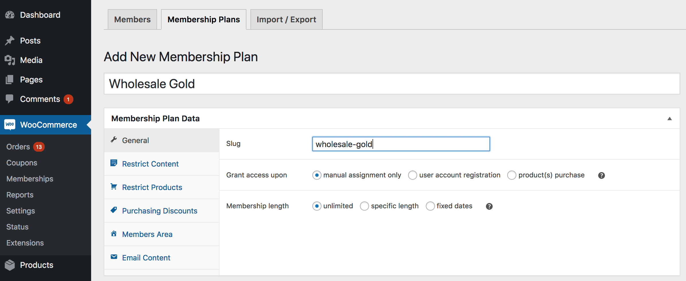
Task: Choose product(s) purchase access option
Action: [511, 175]
